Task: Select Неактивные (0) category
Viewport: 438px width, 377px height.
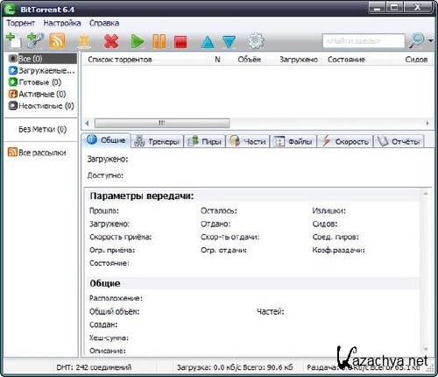Action: click(x=41, y=105)
